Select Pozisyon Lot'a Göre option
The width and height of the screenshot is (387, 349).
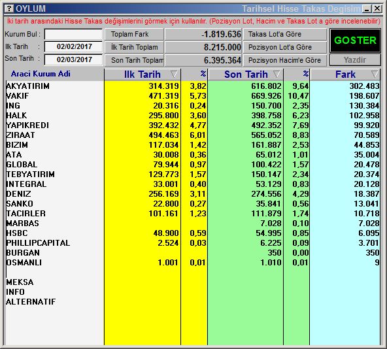point(285,47)
